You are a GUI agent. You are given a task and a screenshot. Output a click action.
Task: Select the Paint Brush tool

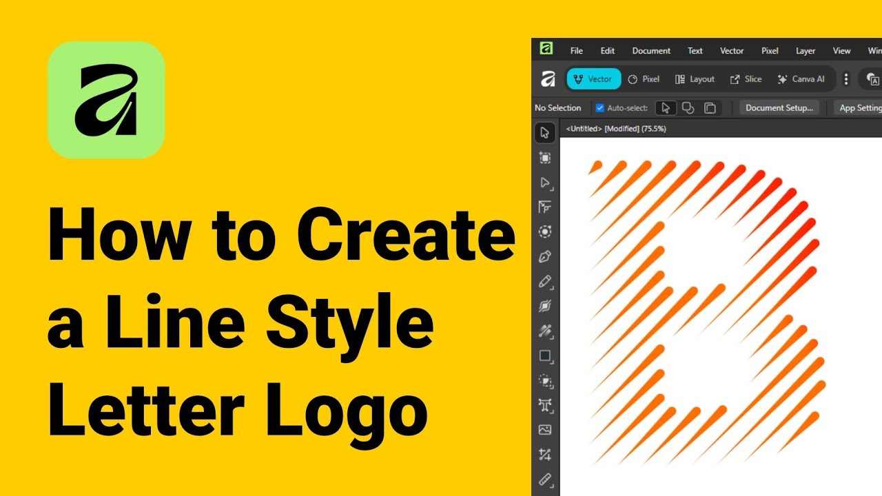[x=545, y=331]
